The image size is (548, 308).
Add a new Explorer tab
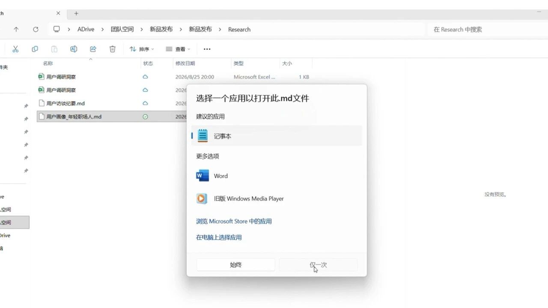(x=76, y=13)
